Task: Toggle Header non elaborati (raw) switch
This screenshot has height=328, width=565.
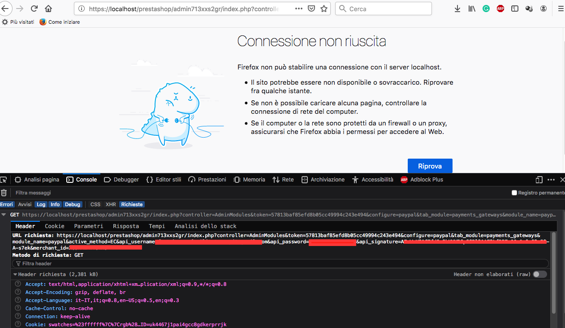Action: (539, 274)
